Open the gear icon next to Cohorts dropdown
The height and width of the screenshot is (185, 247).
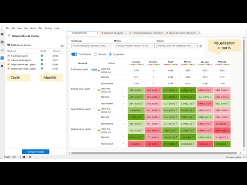tap(201, 46)
